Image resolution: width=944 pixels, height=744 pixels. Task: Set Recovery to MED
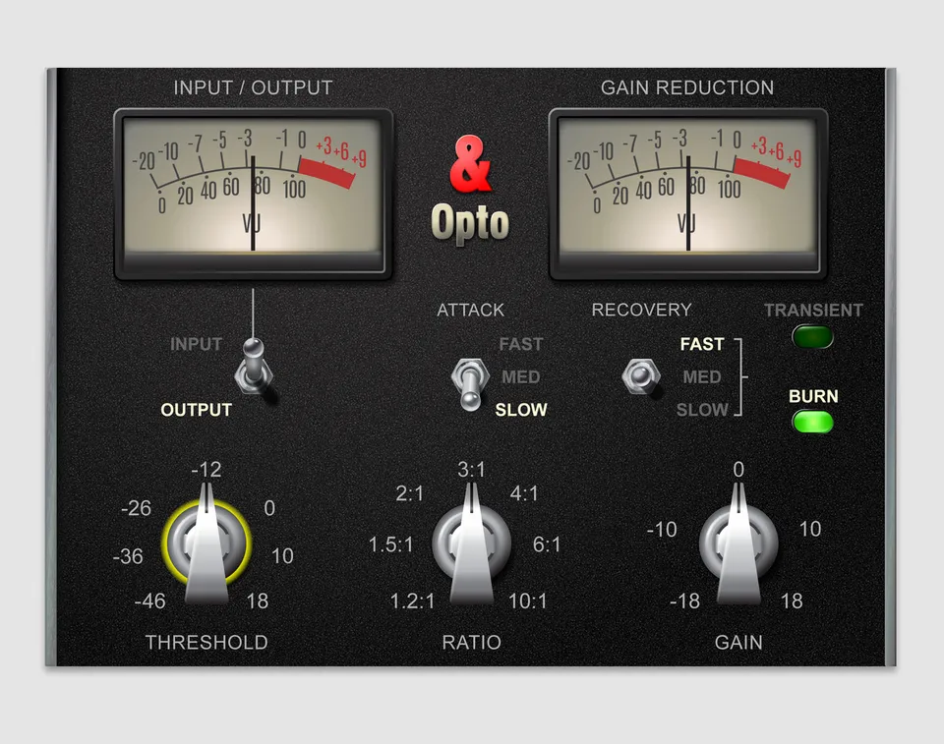pos(702,377)
